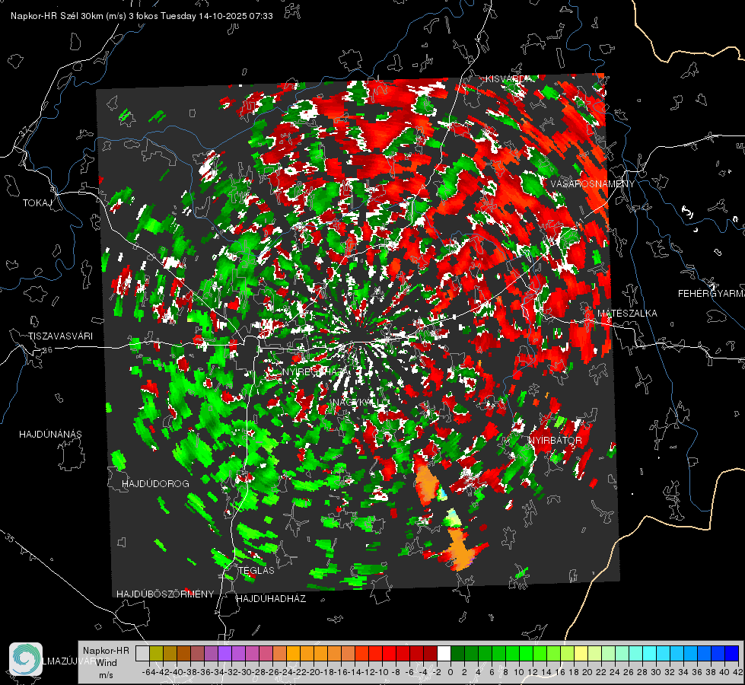Image resolution: width=745 pixels, height=685 pixels.
Task: Click the MÁTÉSZALKA town label
Action: (x=627, y=314)
